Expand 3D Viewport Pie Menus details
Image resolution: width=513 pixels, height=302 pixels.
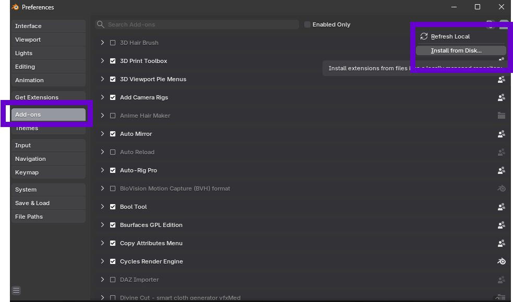(102, 79)
